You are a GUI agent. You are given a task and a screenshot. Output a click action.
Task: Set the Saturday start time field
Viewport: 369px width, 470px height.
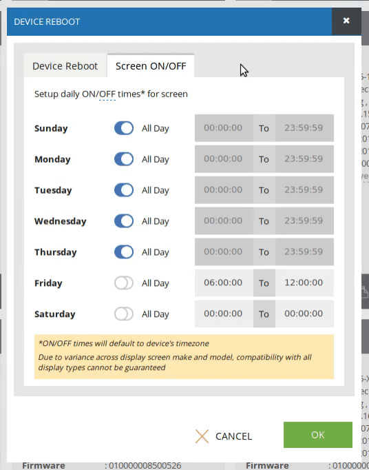click(224, 314)
